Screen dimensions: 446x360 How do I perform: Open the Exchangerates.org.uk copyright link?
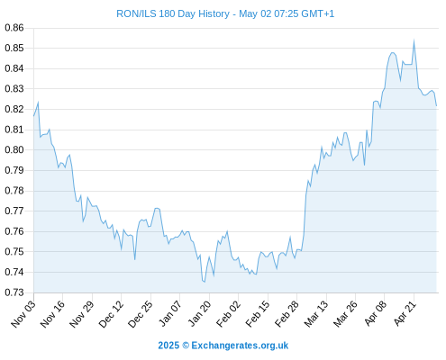(223, 346)
